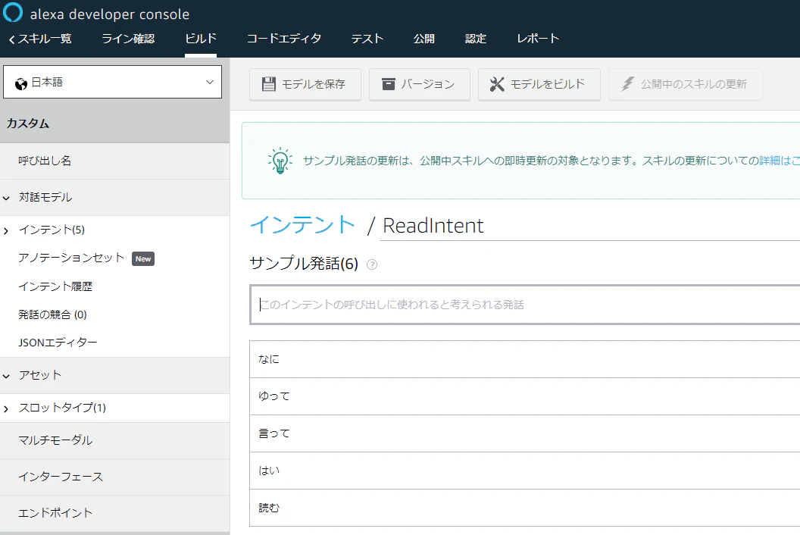Click the globe icon in language selector

pos(21,83)
